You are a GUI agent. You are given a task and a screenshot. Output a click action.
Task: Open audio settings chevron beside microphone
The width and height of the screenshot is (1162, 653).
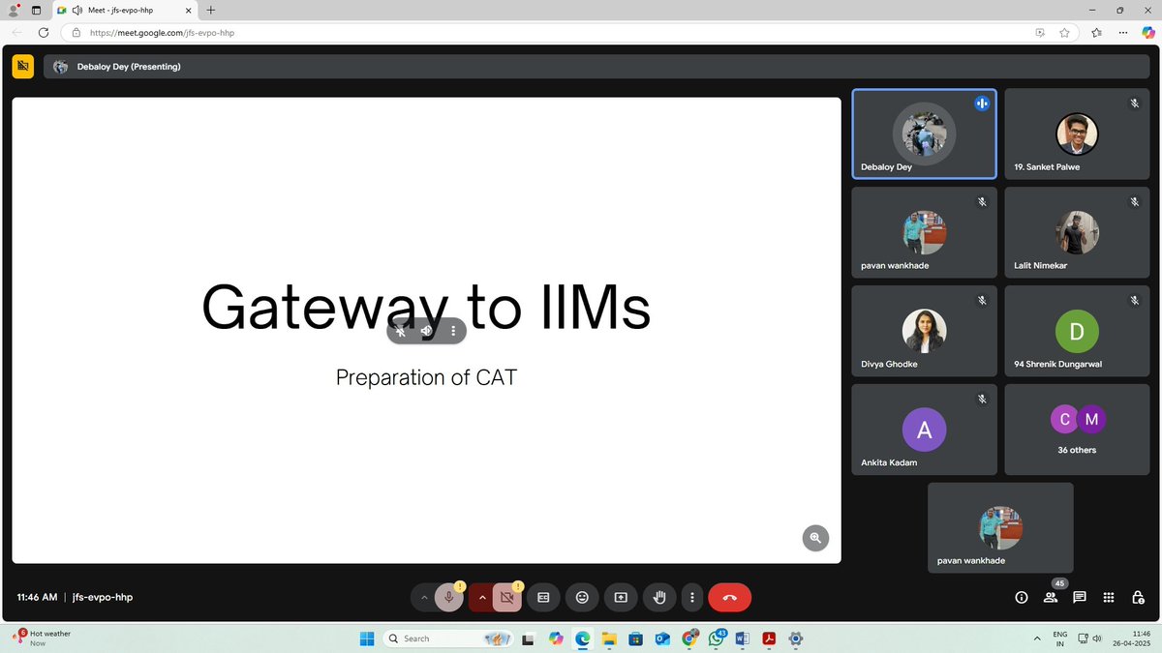coord(423,598)
